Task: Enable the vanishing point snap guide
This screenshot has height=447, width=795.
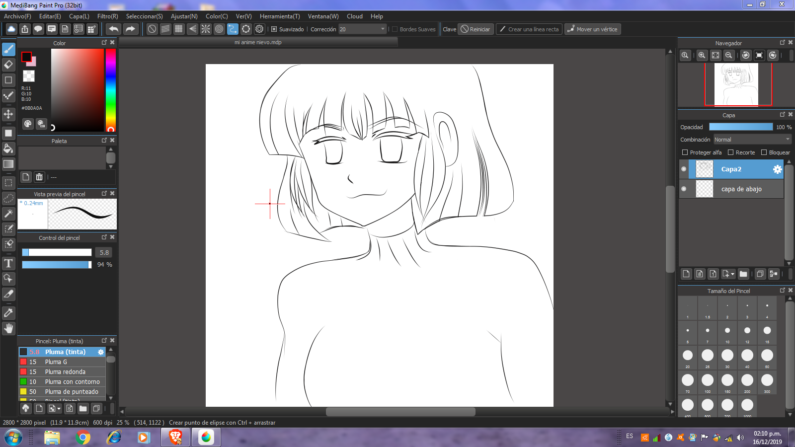Action: pos(192,29)
